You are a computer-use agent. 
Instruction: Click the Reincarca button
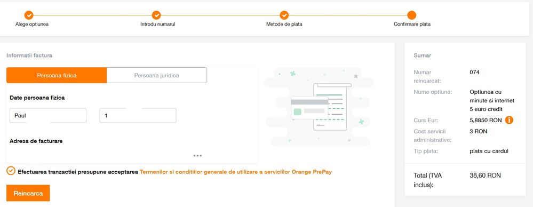tap(28, 193)
